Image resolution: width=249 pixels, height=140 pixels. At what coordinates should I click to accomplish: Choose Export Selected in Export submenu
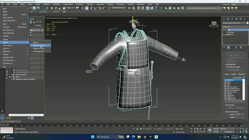point(40,45)
